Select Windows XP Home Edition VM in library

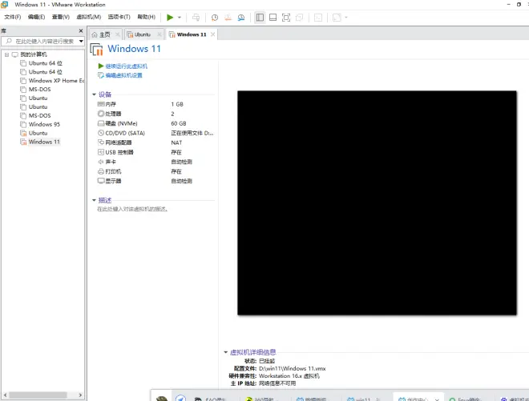tap(52, 81)
